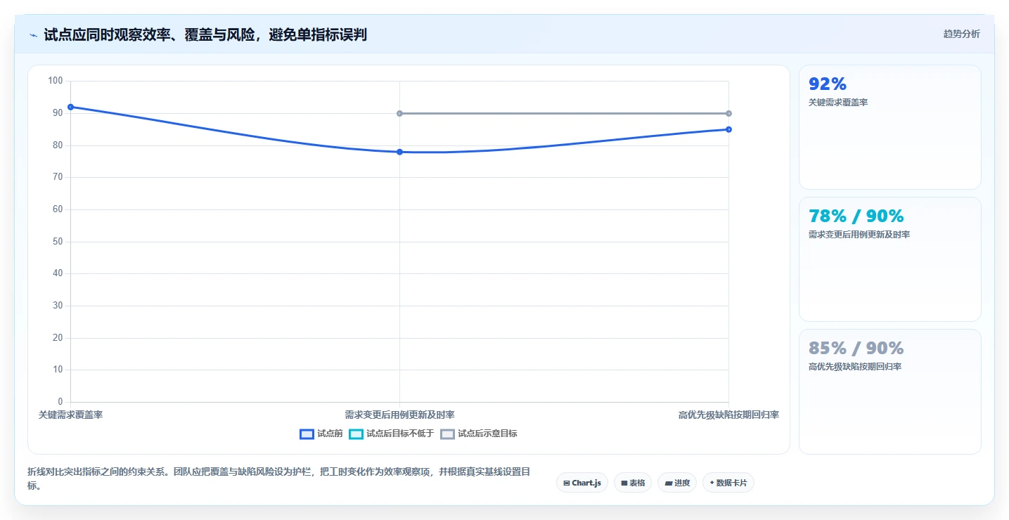Click the y-axis tick 0
Image resolution: width=1009 pixels, height=520 pixels.
point(60,401)
